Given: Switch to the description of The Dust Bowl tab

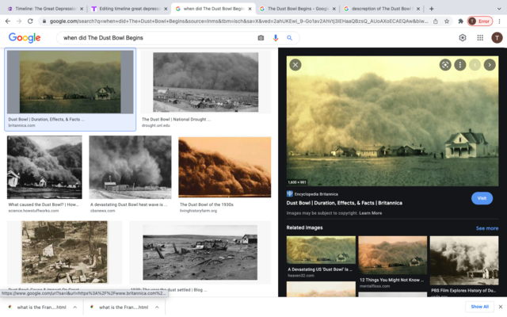Looking at the screenshot, I should coord(382,9).
